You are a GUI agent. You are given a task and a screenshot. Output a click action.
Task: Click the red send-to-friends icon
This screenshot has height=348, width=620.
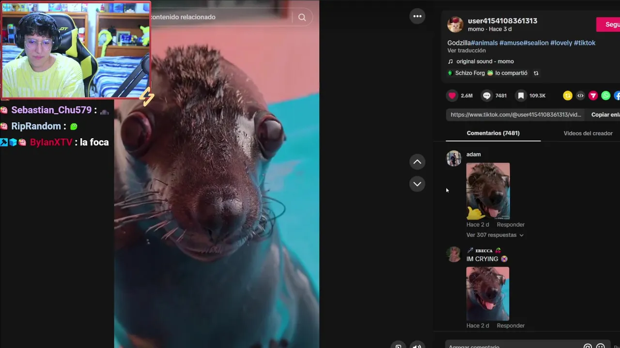[x=593, y=96]
